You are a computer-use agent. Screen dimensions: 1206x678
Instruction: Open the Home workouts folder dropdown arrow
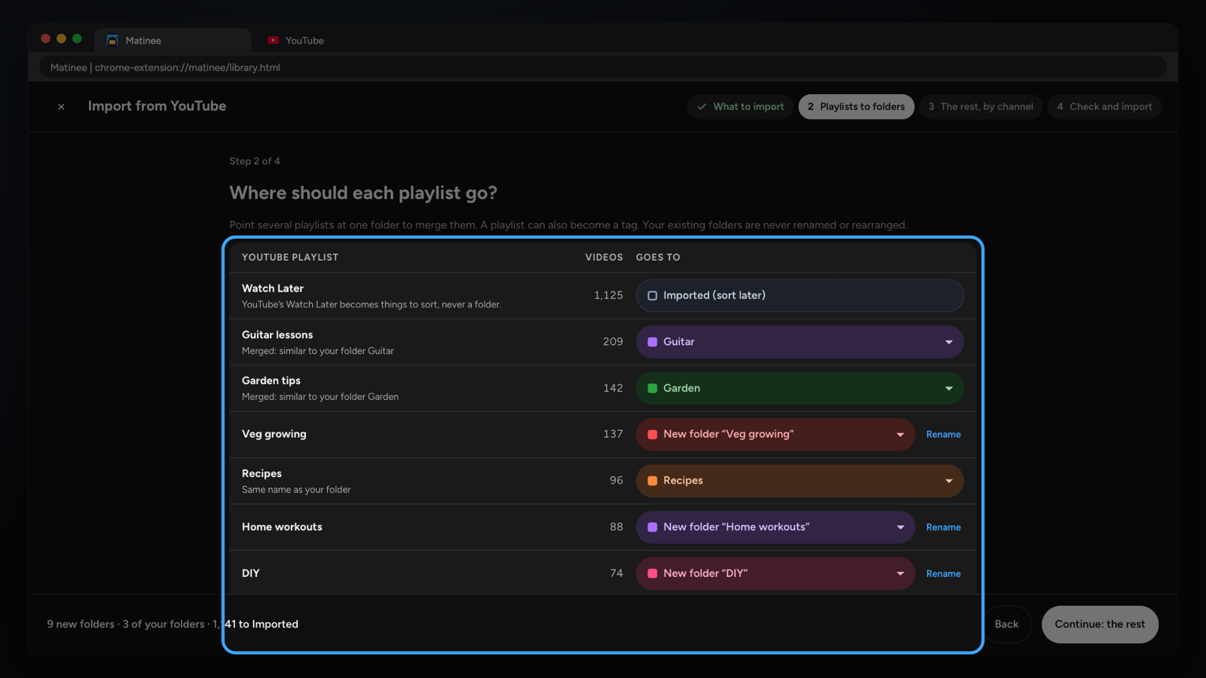[x=900, y=527]
